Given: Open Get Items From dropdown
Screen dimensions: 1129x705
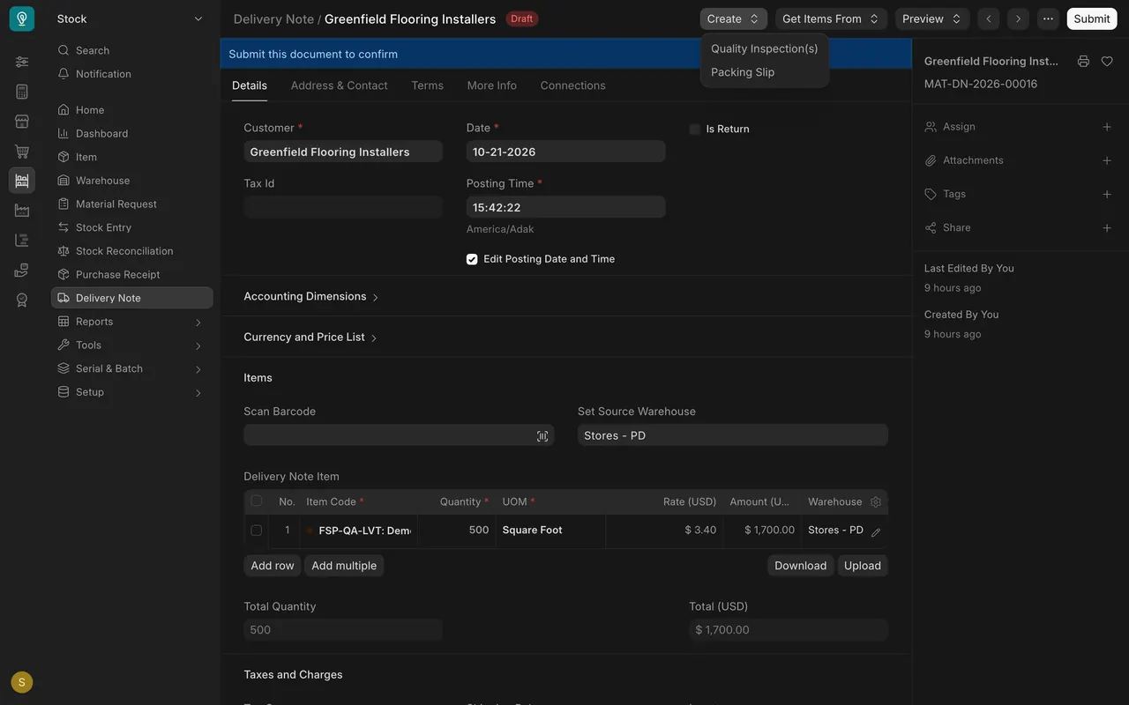Looking at the screenshot, I should pyautogui.click(x=831, y=19).
